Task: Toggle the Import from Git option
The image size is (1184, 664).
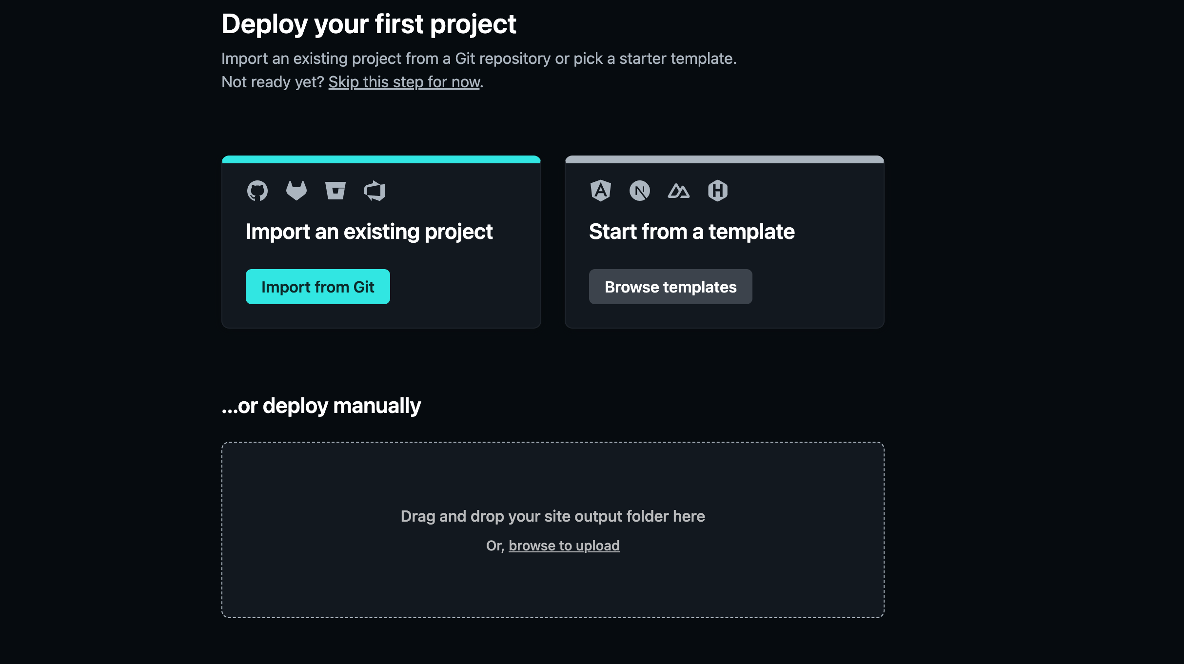Action: coord(317,286)
